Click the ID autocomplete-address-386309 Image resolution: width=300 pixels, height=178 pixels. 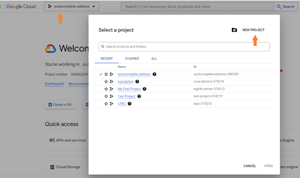click(216, 74)
